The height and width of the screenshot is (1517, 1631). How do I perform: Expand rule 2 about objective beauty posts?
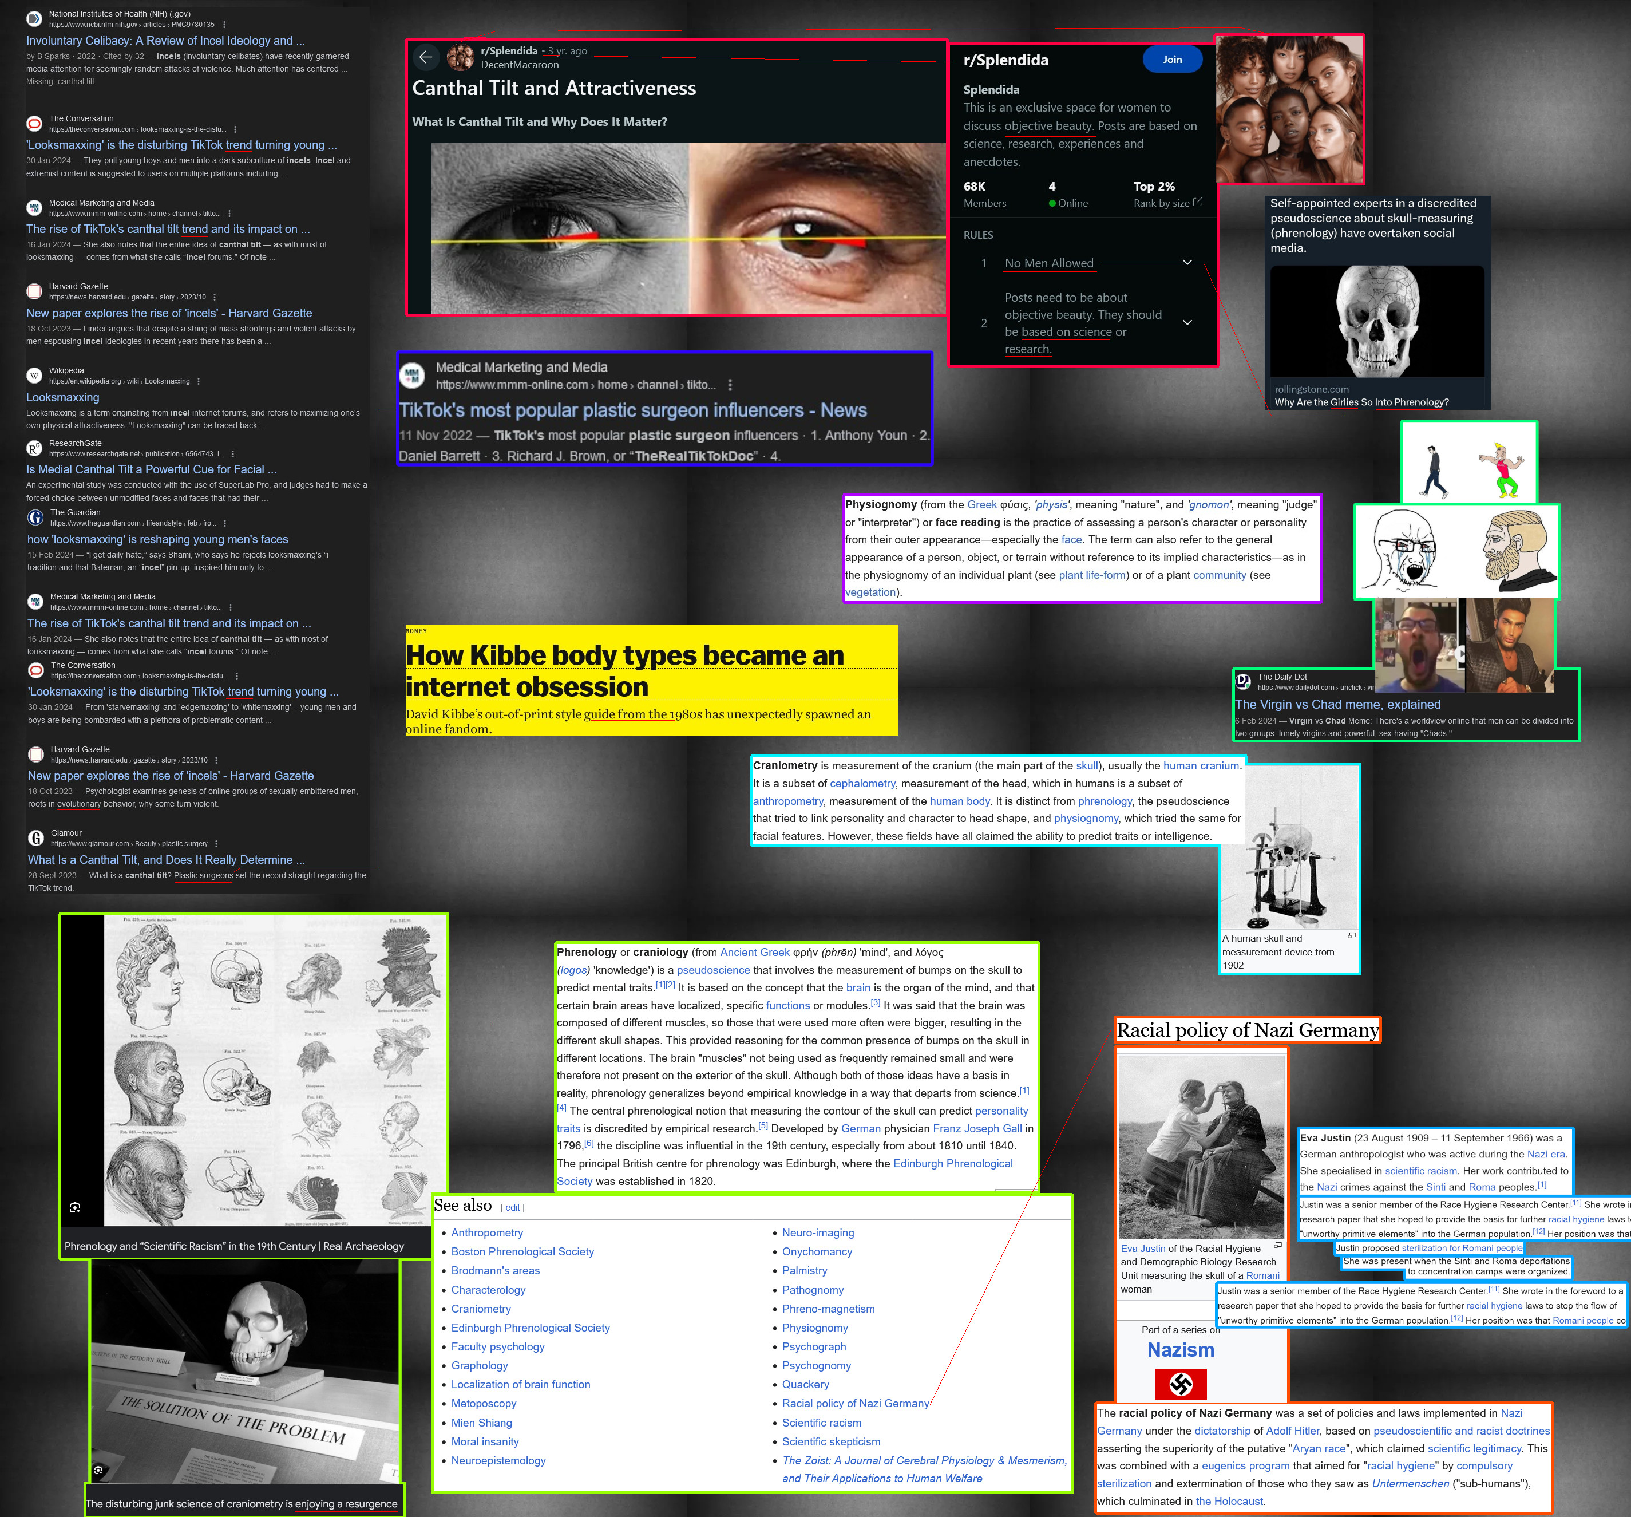(x=1187, y=323)
